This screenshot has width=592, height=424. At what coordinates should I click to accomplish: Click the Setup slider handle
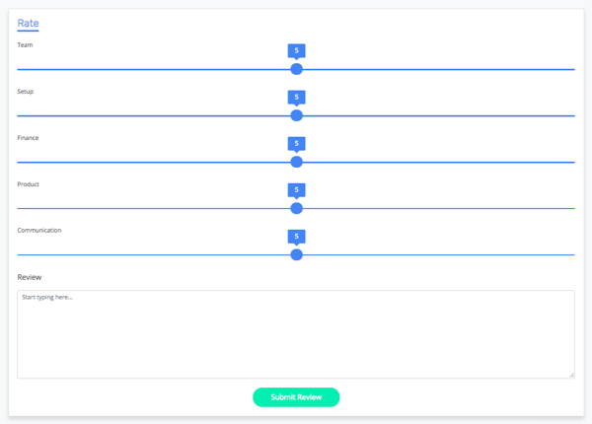(296, 115)
